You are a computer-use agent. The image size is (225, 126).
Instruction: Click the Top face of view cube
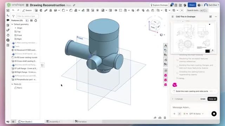click(155, 22)
